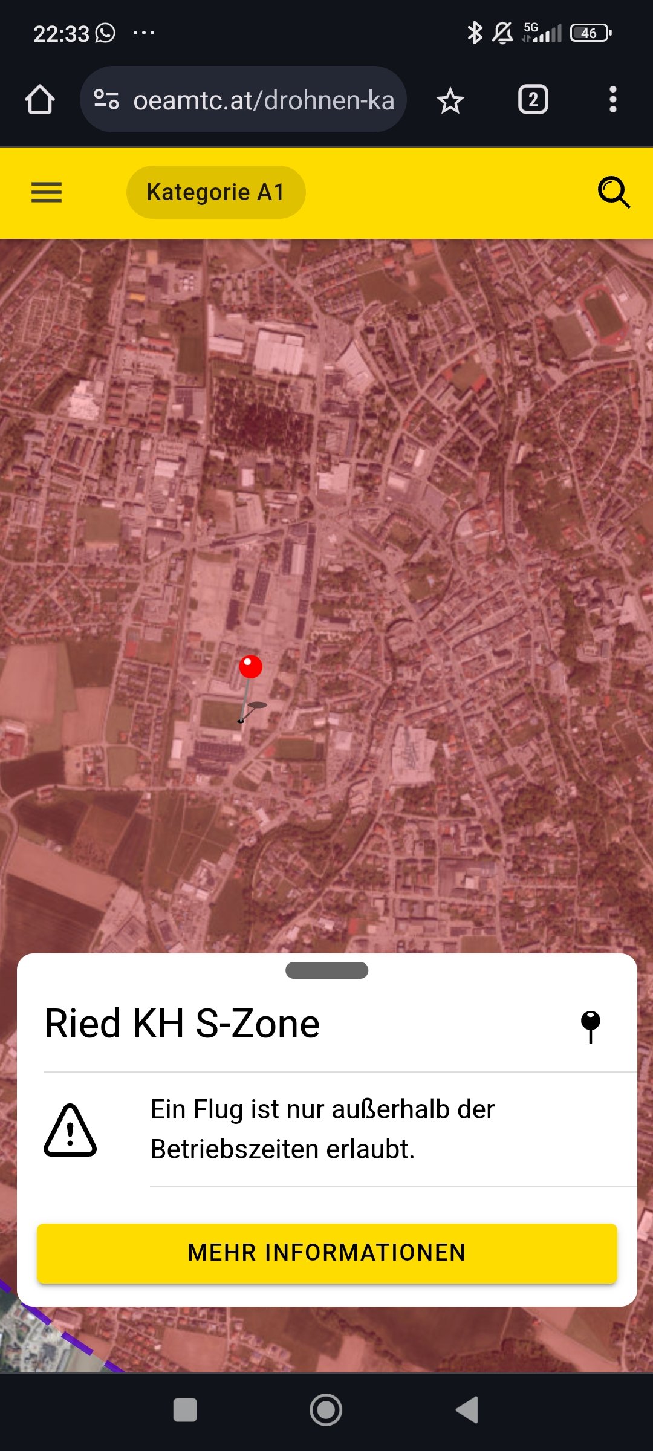Go to browser home page icon

click(40, 100)
